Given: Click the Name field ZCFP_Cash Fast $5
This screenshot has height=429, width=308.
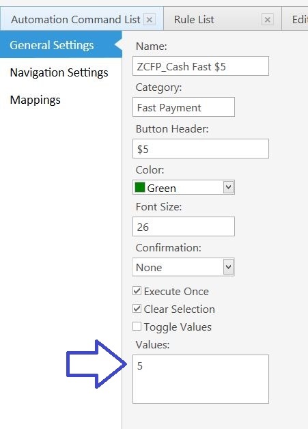Looking at the screenshot, I should (x=201, y=66).
